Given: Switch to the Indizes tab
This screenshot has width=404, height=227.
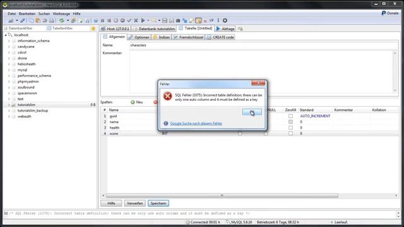Looking at the screenshot, I should pyautogui.click(x=162, y=37).
